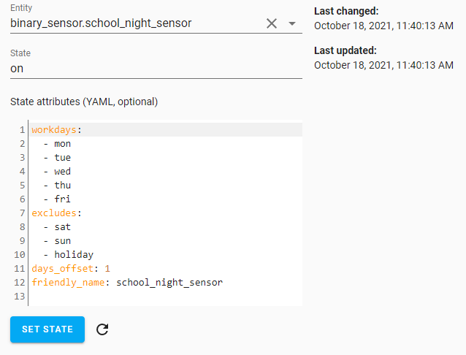Click the empty line 13 in the editor

click(146, 297)
